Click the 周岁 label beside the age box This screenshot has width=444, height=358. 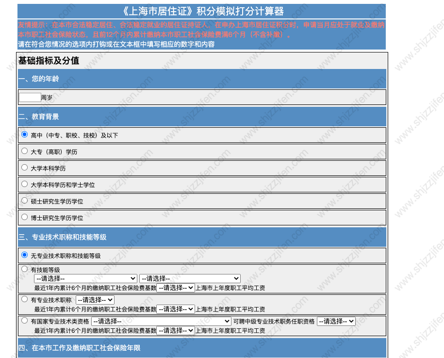tap(47, 98)
